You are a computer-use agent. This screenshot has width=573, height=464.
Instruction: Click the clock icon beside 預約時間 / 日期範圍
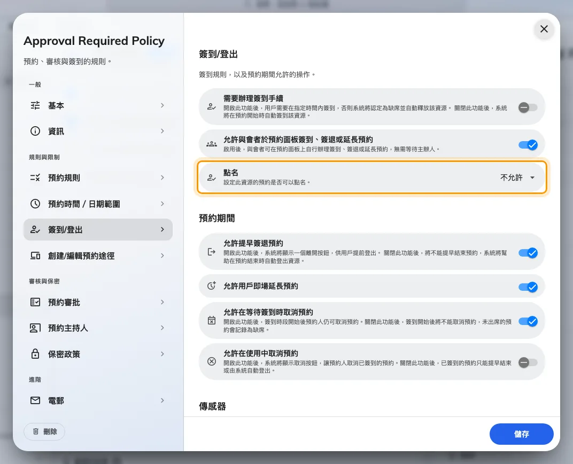point(35,204)
